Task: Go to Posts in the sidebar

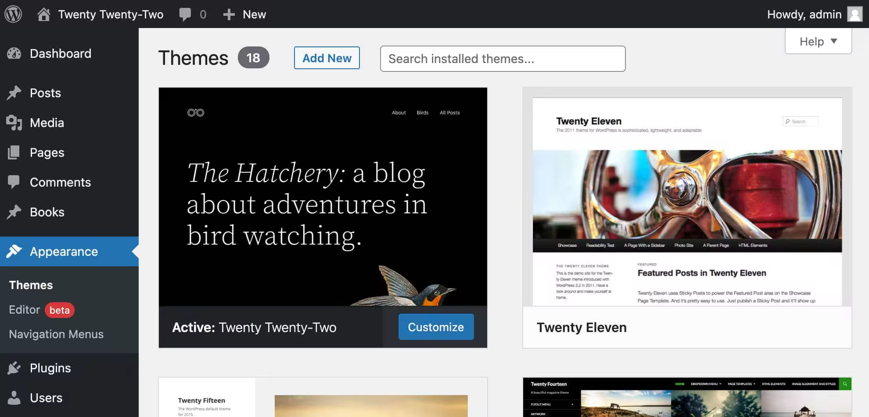Action: point(69,93)
